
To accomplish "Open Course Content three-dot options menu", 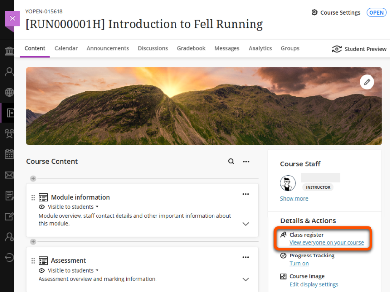I will click(x=246, y=162).
